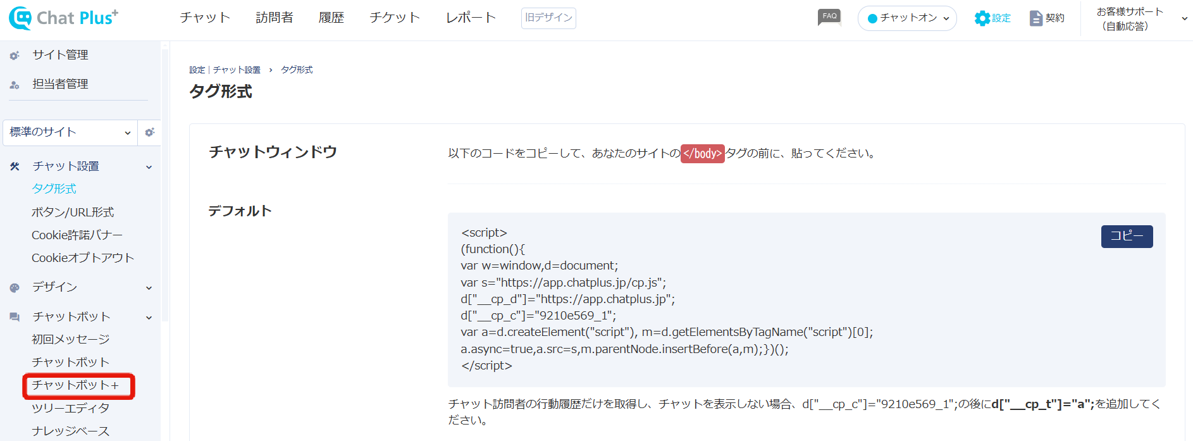Open the 標準のサイト site selector
Viewport: 1193px width, 441px height.
(x=70, y=132)
